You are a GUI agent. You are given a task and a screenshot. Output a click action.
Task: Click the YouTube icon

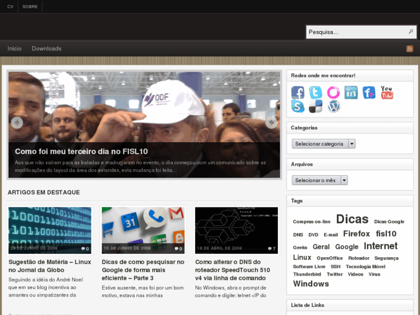tap(386, 92)
